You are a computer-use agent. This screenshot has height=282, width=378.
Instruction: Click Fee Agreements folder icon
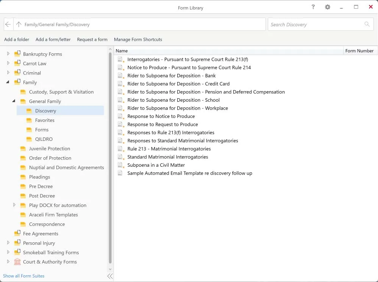17,233
